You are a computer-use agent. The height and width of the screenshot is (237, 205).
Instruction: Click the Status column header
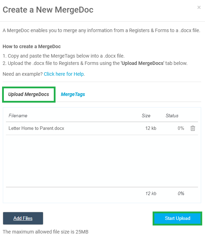(x=172, y=116)
